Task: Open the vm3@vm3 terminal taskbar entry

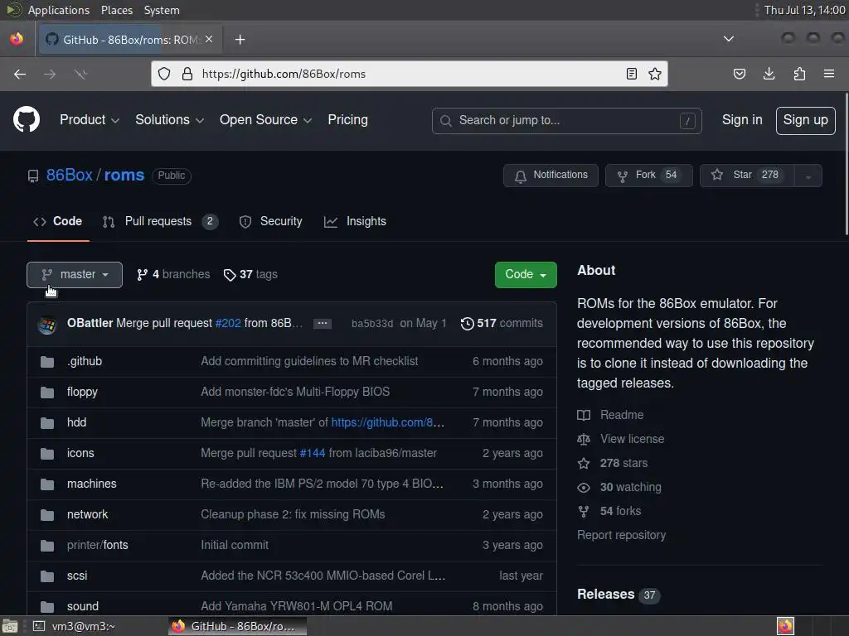Action: click(x=73, y=626)
